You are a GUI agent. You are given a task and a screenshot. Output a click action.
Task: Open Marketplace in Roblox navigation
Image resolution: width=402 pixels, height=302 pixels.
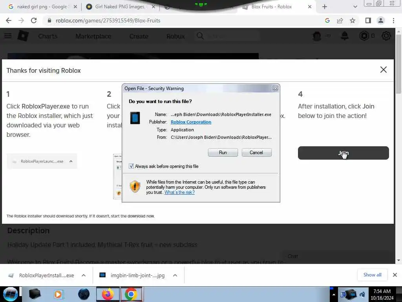[93, 36]
